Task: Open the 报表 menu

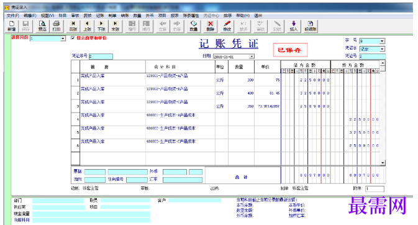Action: coord(175,16)
